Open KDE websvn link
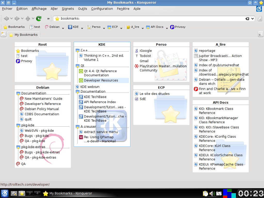 (x=90, y=87)
